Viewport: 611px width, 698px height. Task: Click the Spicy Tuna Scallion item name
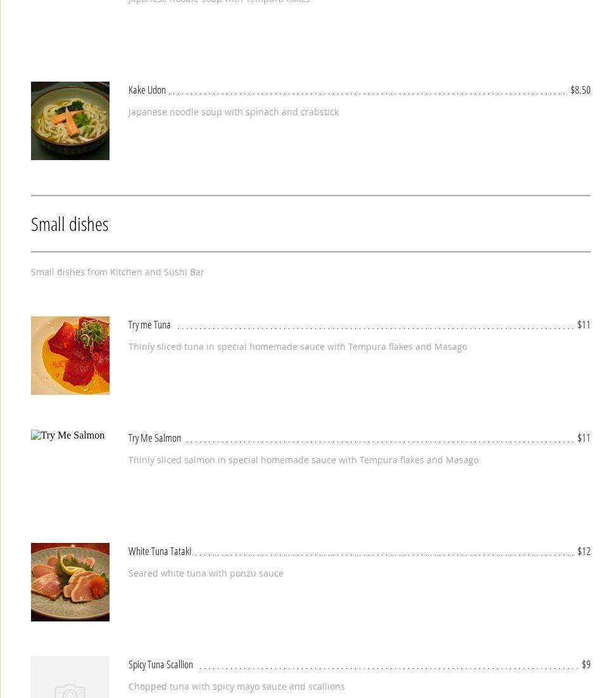pyautogui.click(x=161, y=664)
